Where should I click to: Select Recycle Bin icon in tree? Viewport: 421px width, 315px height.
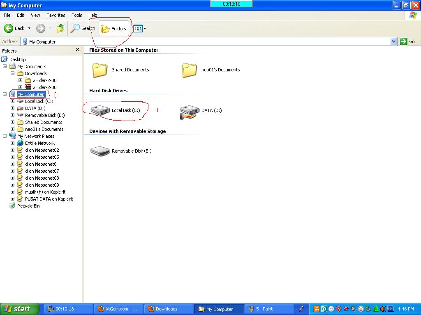[x=12, y=206]
